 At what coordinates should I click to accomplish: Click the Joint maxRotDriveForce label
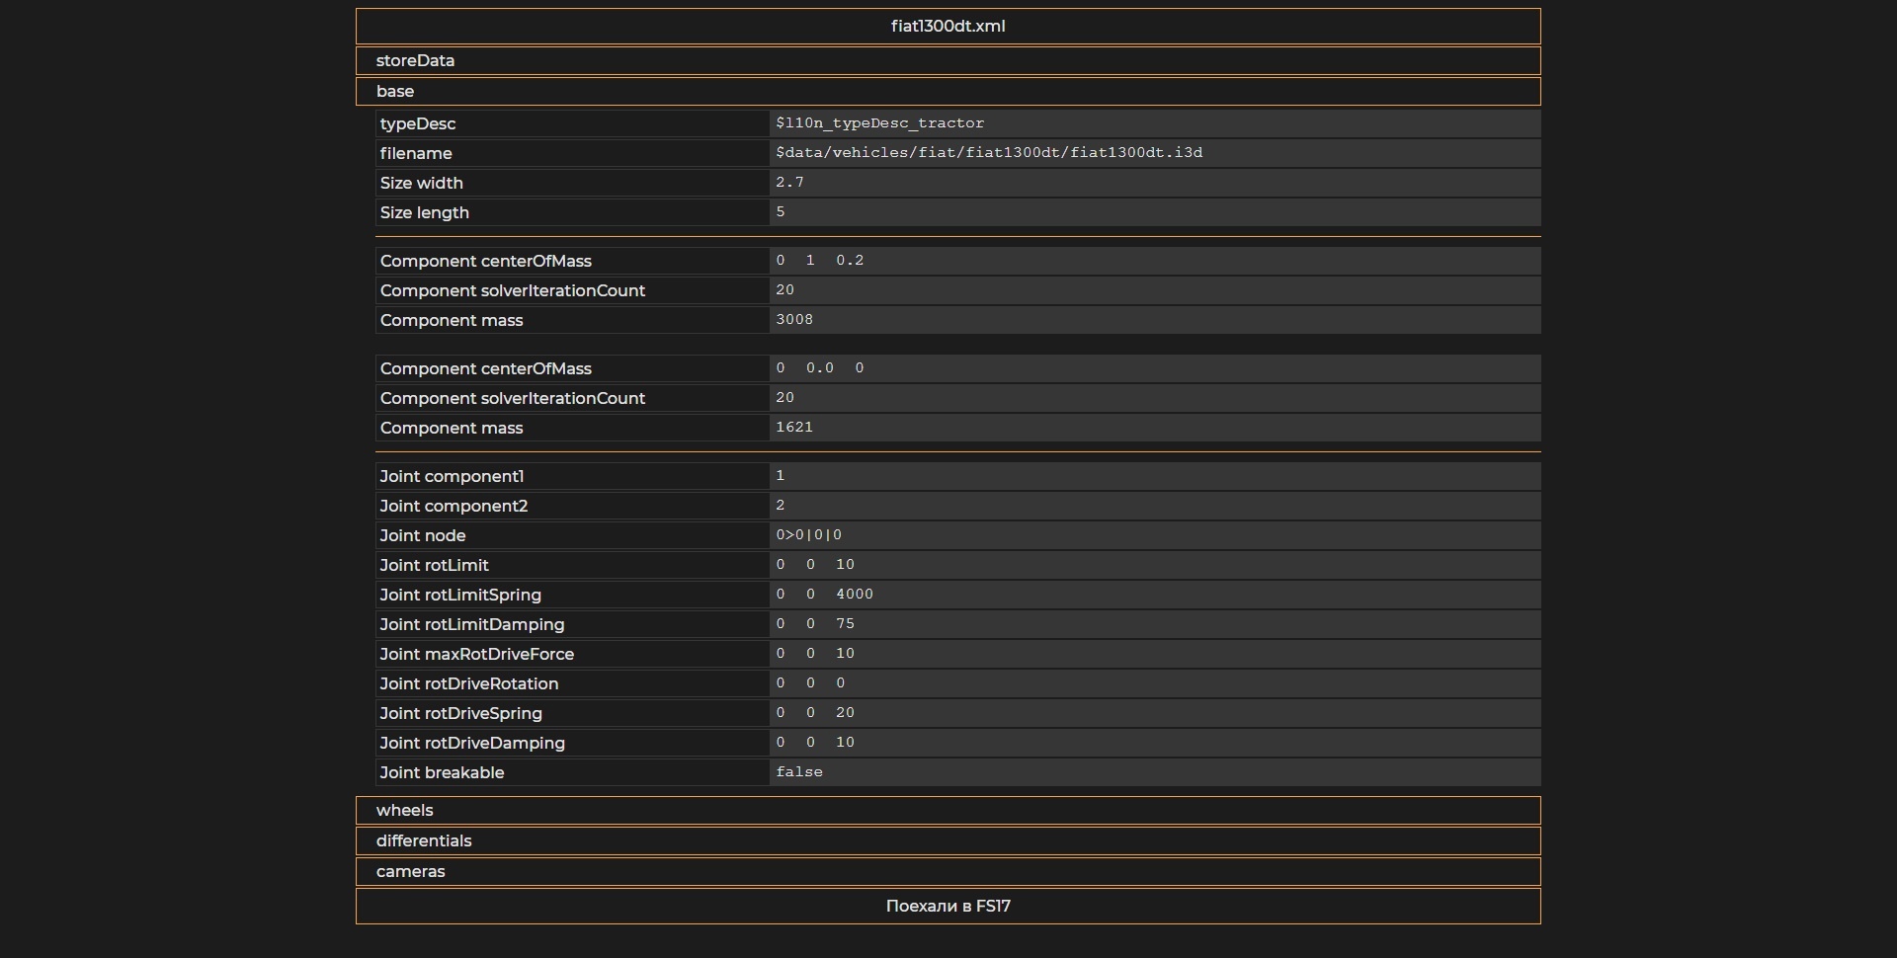tap(477, 654)
